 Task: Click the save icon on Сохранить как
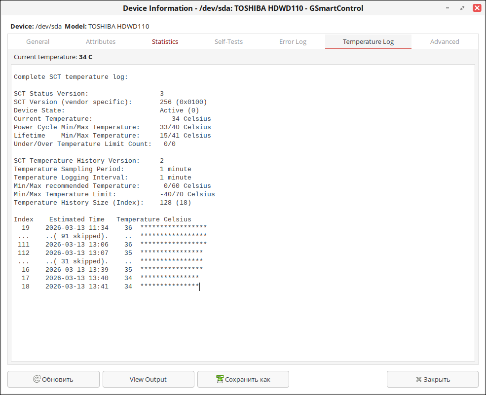coord(220,379)
